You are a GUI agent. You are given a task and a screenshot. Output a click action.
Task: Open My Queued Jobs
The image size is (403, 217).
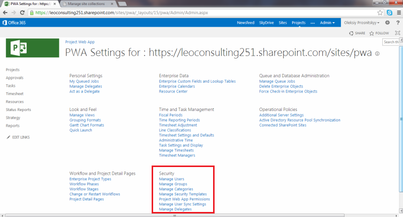(x=84, y=81)
